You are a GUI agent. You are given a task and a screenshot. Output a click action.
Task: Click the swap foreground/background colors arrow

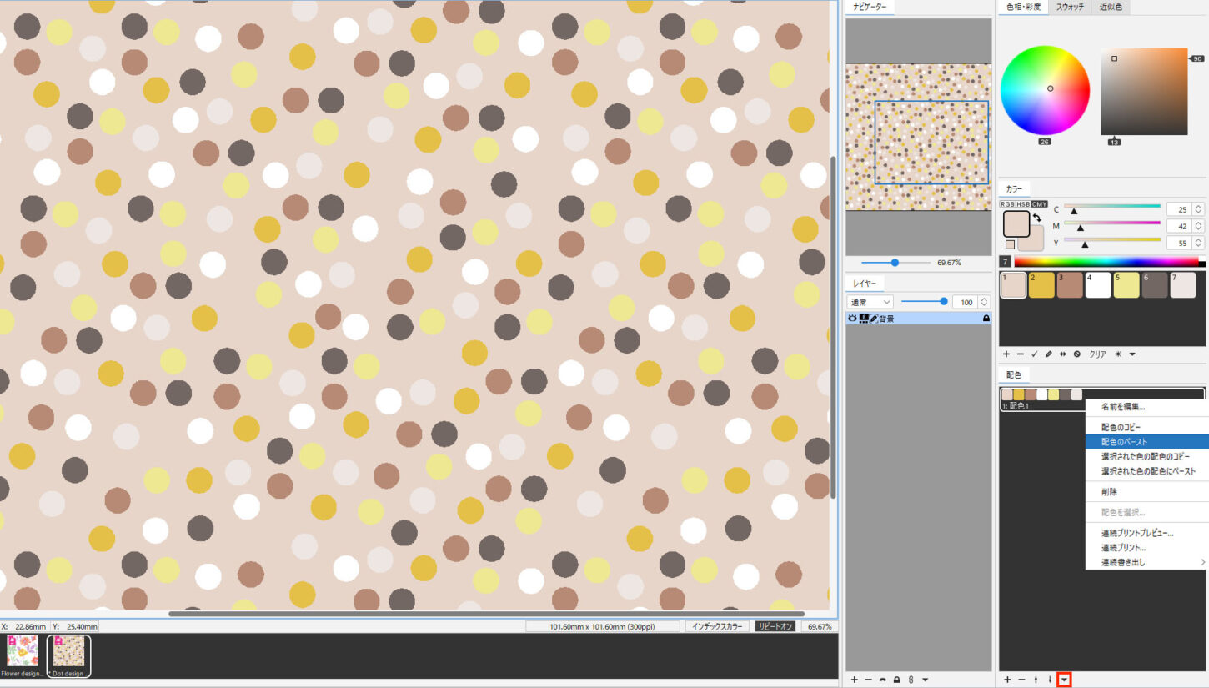[1036, 218]
